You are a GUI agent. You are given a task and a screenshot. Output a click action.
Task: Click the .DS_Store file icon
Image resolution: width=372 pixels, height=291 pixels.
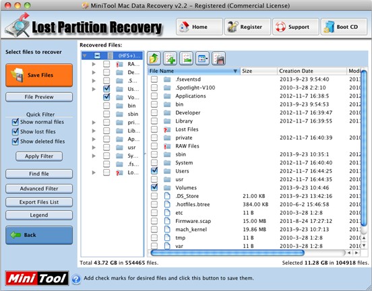click(167, 196)
